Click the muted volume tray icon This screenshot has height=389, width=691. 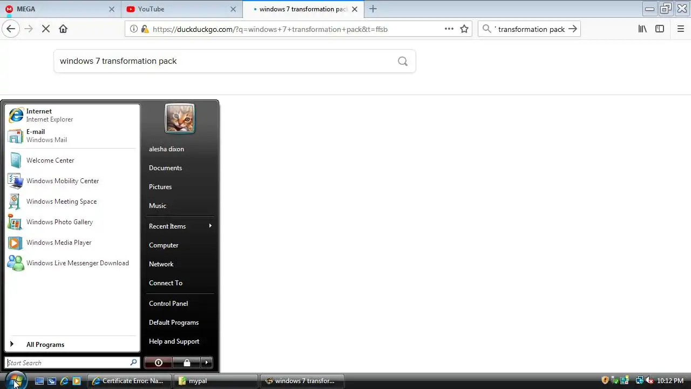649,380
